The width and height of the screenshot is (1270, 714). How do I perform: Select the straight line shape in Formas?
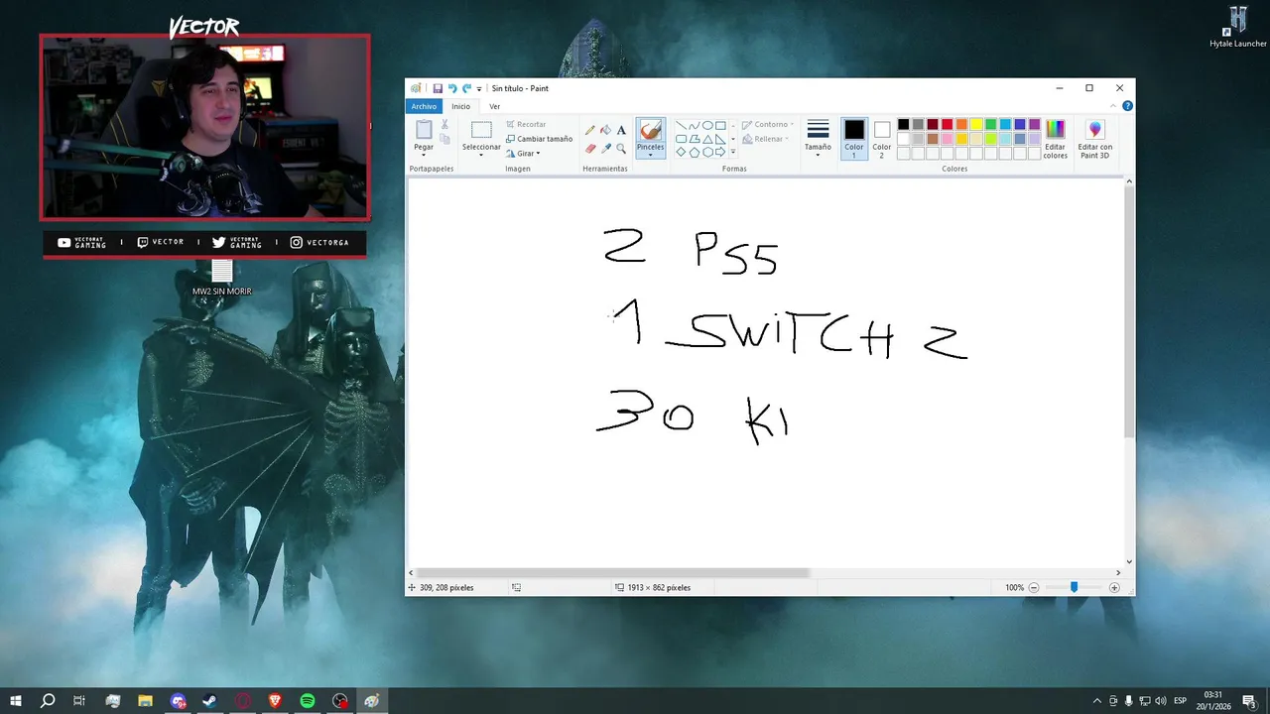point(682,126)
